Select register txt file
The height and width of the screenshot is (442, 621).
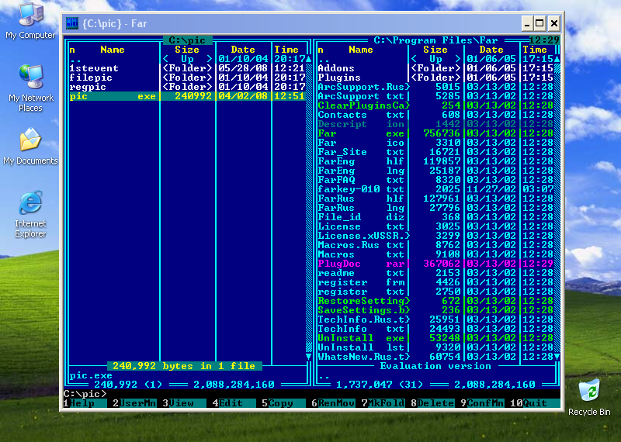coord(435,292)
